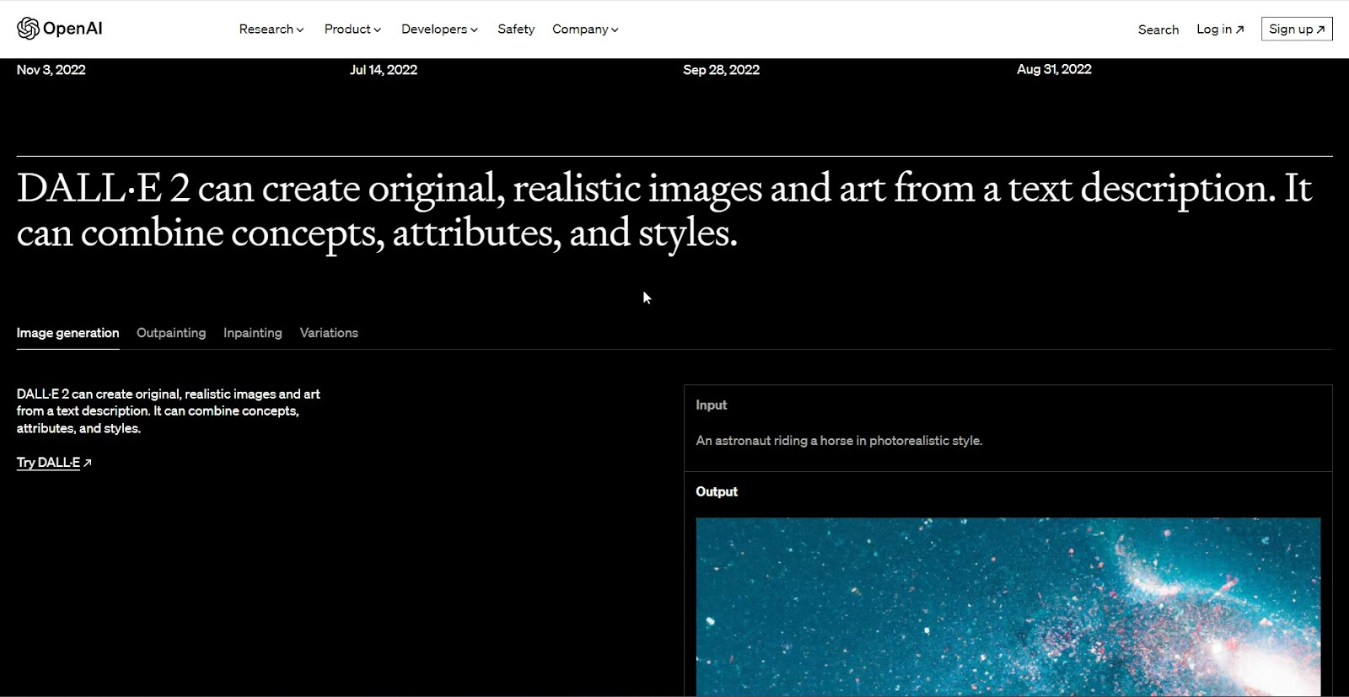The image size is (1349, 697).
Task: Click the Sep 28, 2022 date
Action: 722,70
